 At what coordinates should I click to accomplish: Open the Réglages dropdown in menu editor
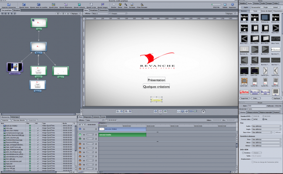coord(230,14)
